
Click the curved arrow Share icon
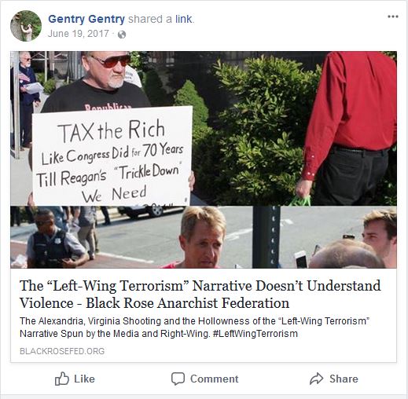[x=316, y=379]
